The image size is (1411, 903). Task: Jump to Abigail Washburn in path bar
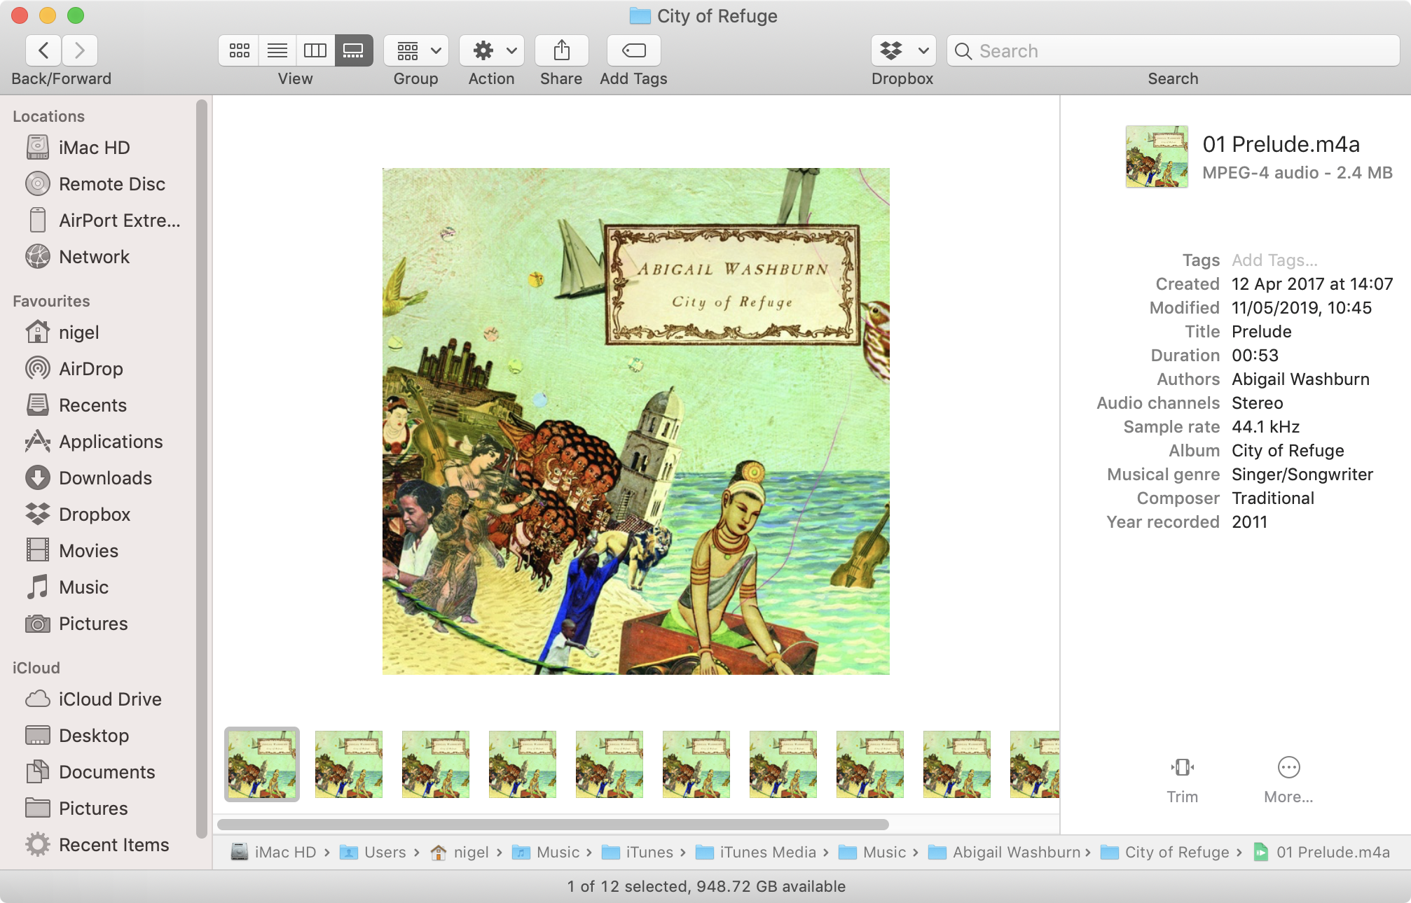click(x=1005, y=852)
